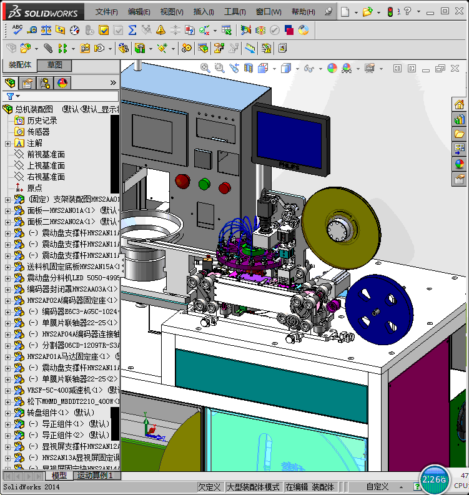The image size is (469, 495).
Task: Open the ConfigurationManager tab icon
Action: pos(45,83)
